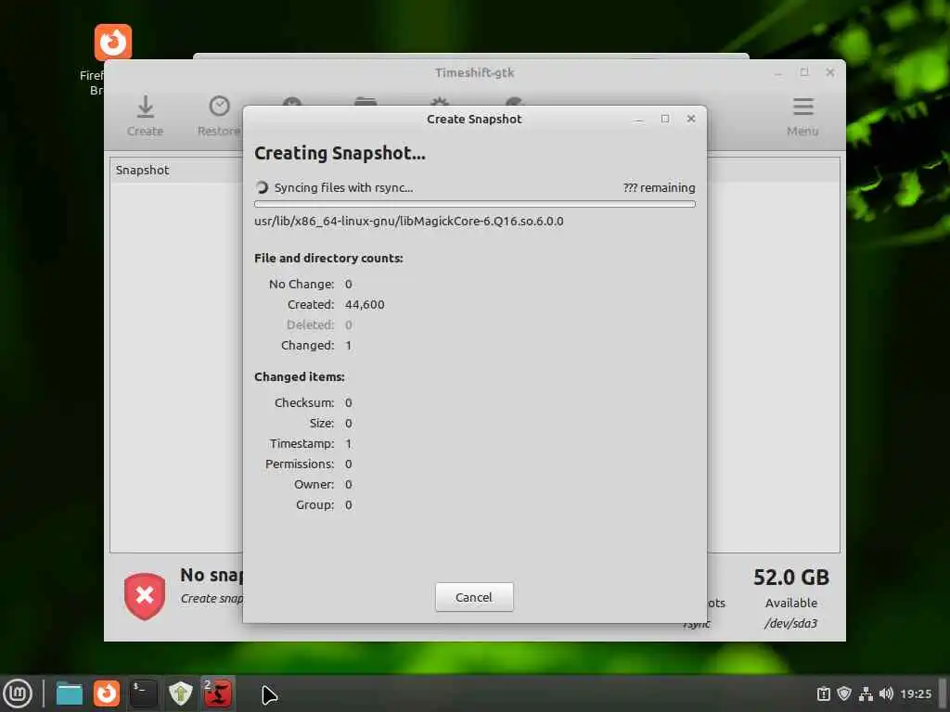Click the Timeshift-gtk title bar
The height and width of the screenshot is (712, 950).
point(474,72)
